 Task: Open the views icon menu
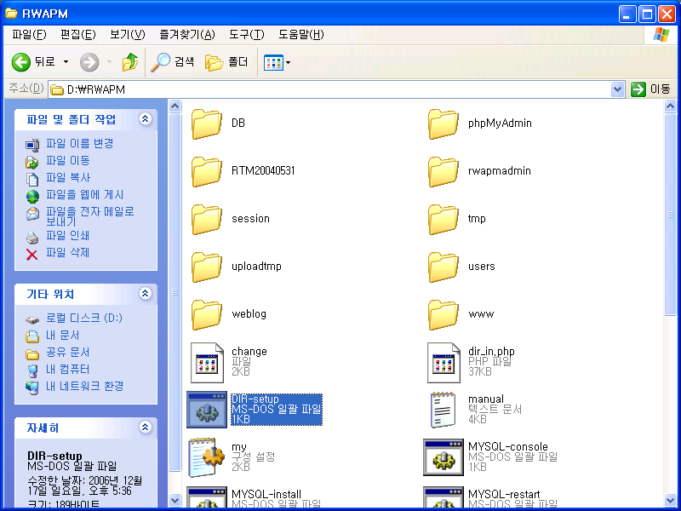(278, 62)
